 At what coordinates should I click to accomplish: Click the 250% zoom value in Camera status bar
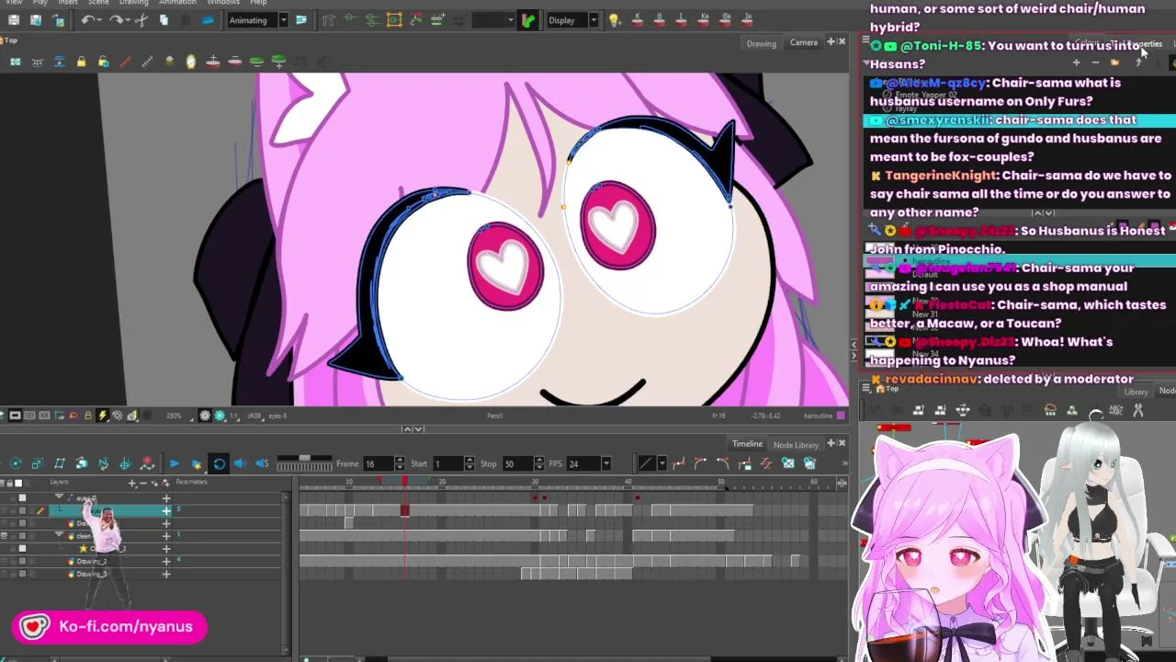tap(174, 416)
